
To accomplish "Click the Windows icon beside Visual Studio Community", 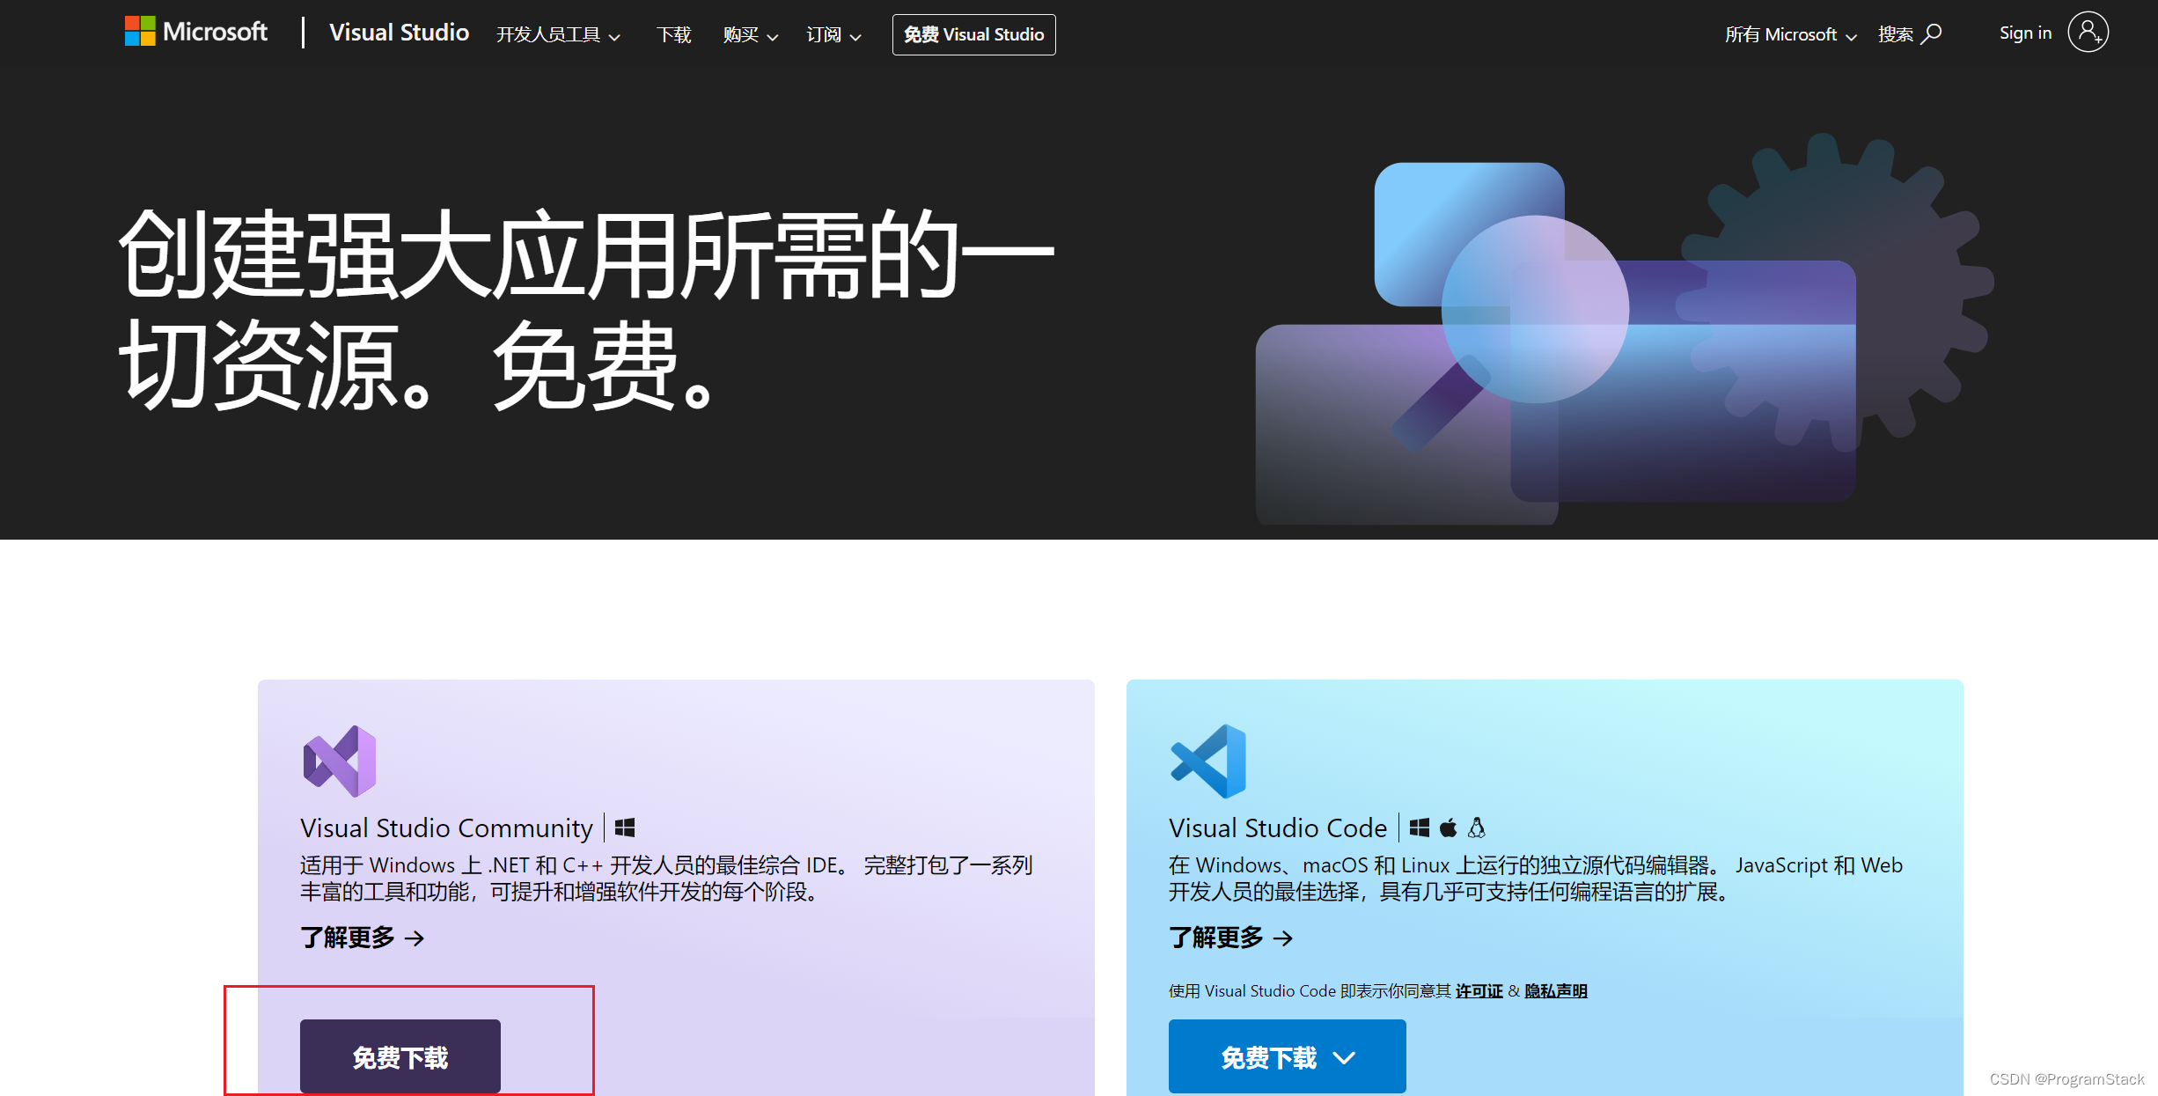I will (625, 828).
